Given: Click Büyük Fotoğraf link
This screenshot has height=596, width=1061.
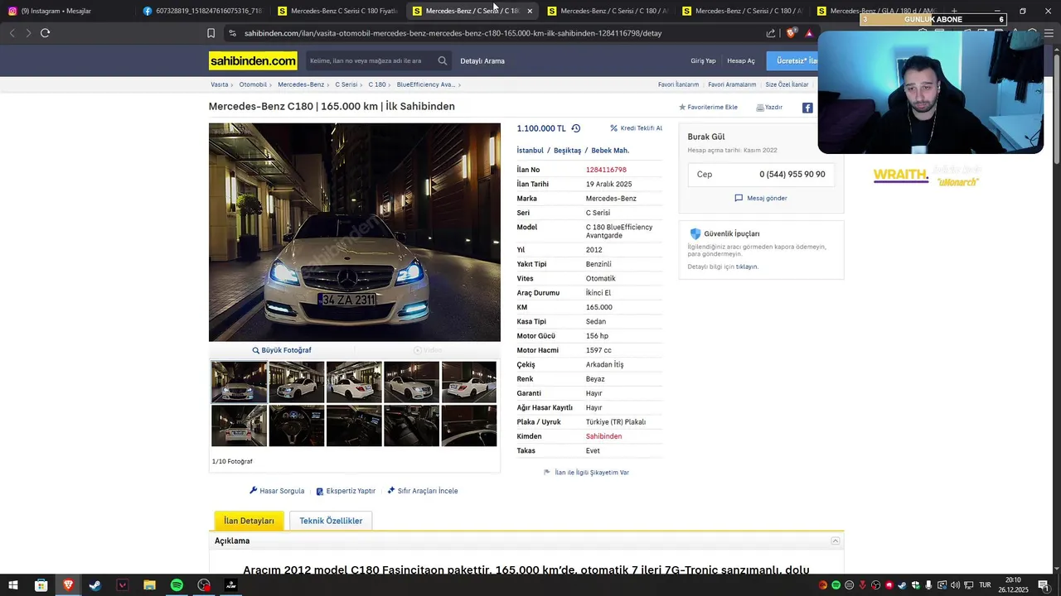Looking at the screenshot, I should coord(286,350).
